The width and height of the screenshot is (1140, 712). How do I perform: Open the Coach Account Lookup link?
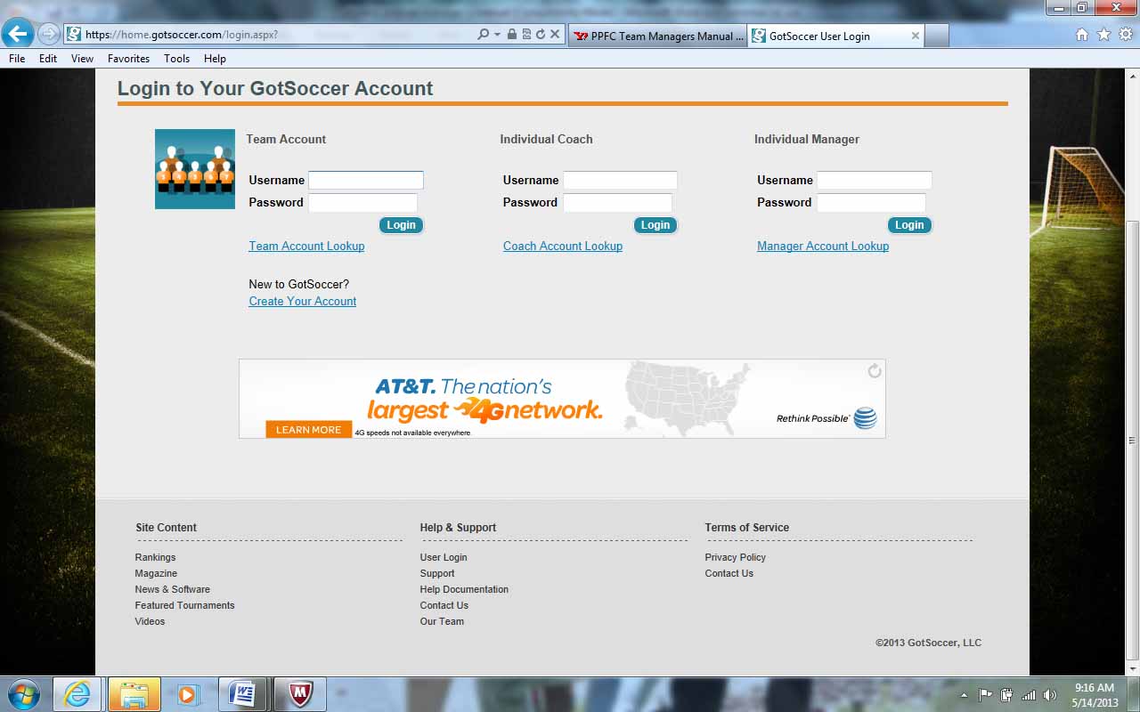tap(563, 247)
